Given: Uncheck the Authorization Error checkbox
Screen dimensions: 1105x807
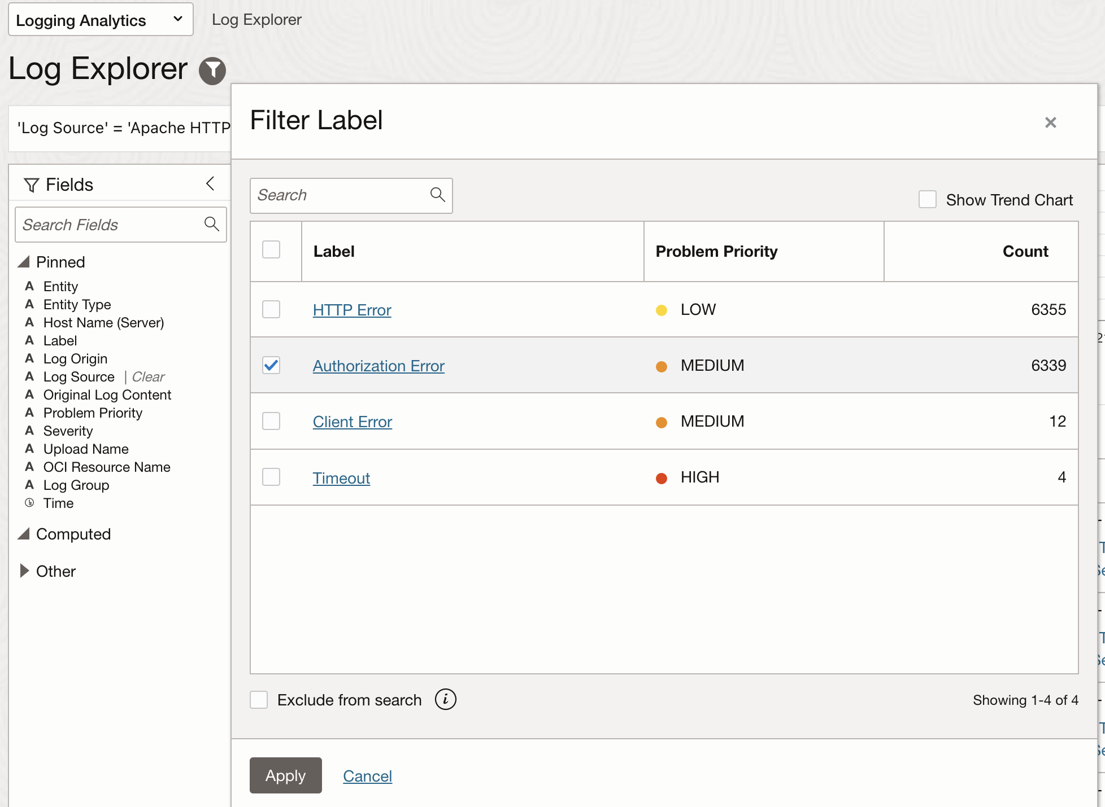Looking at the screenshot, I should (271, 365).
